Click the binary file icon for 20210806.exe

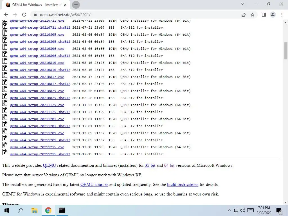(5, 47)
